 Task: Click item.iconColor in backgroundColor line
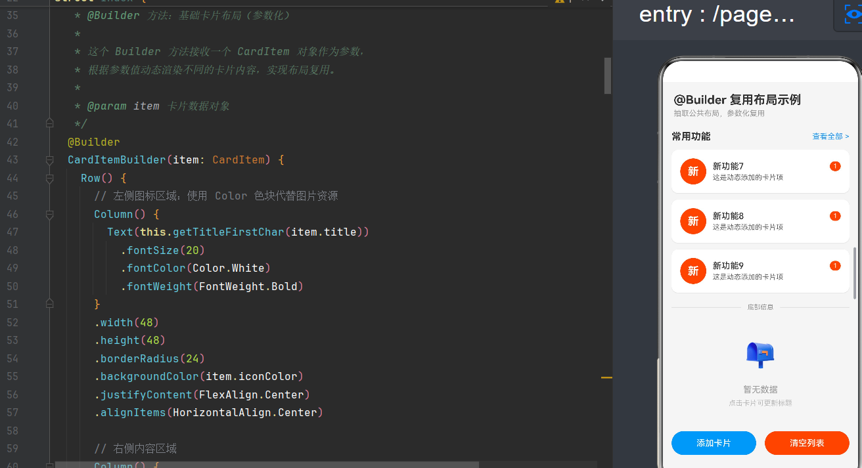coord(252,376)
